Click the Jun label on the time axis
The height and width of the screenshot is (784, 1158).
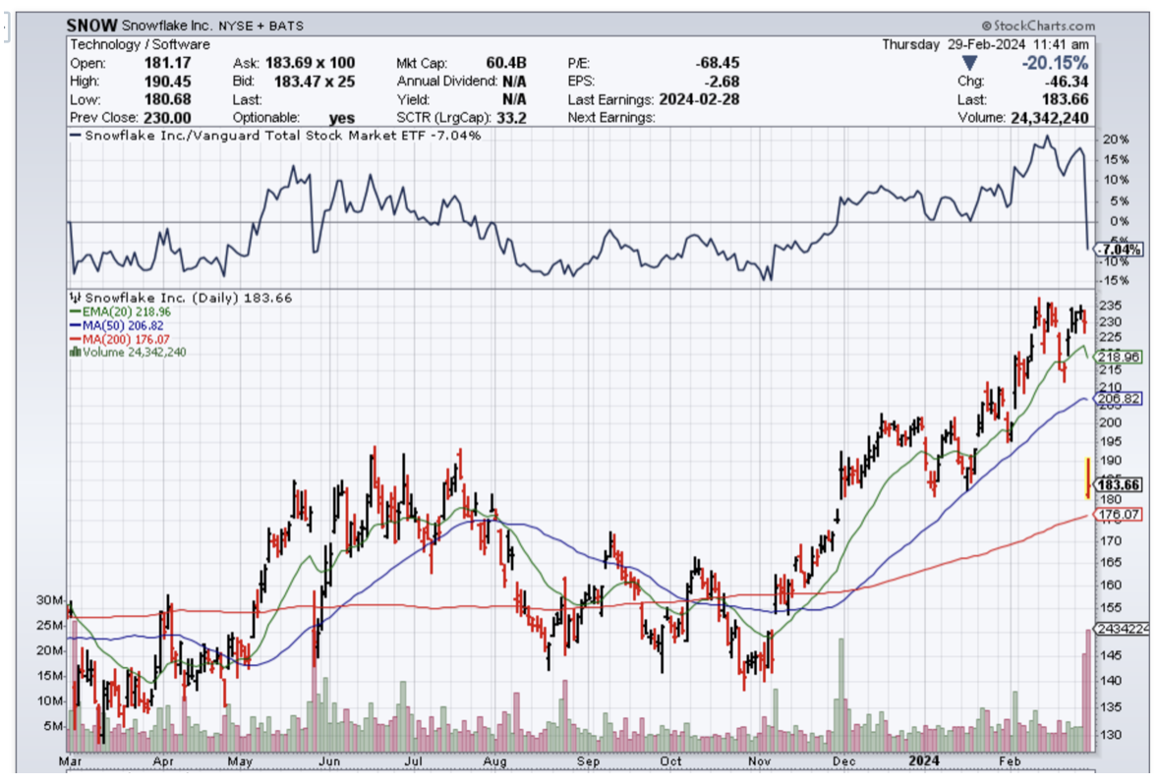(330, 760)
